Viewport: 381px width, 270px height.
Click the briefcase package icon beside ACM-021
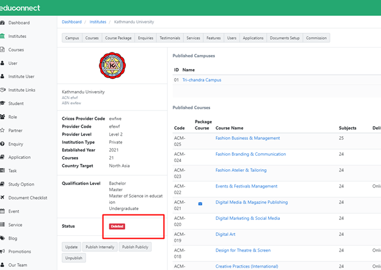[200, 203]
